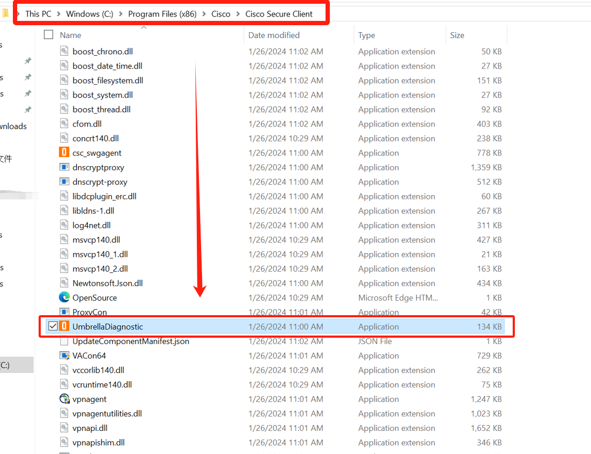Sort files by the Name column header
This screenshot has width=591, height=454.
point(71,35)
